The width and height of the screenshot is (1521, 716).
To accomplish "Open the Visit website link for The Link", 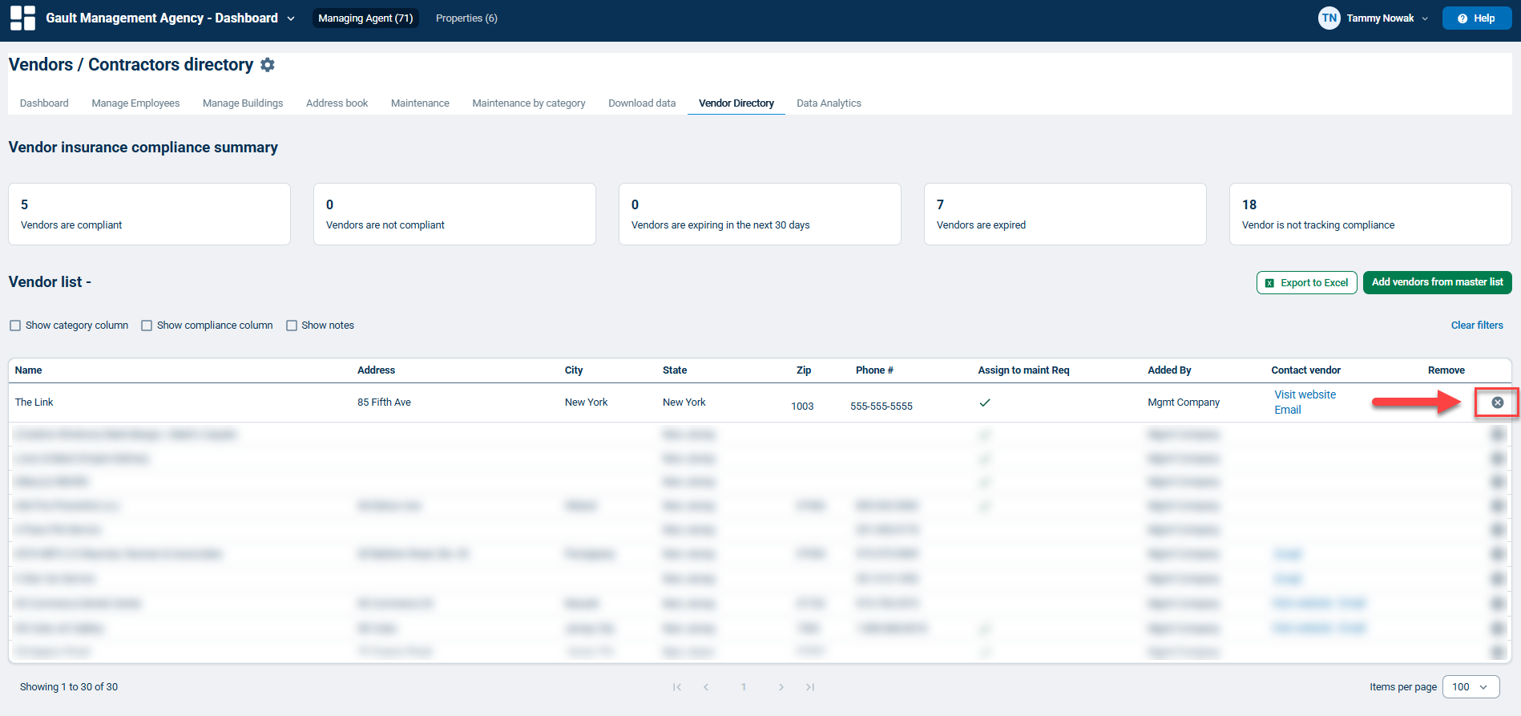I will (x=1305, y=394).
